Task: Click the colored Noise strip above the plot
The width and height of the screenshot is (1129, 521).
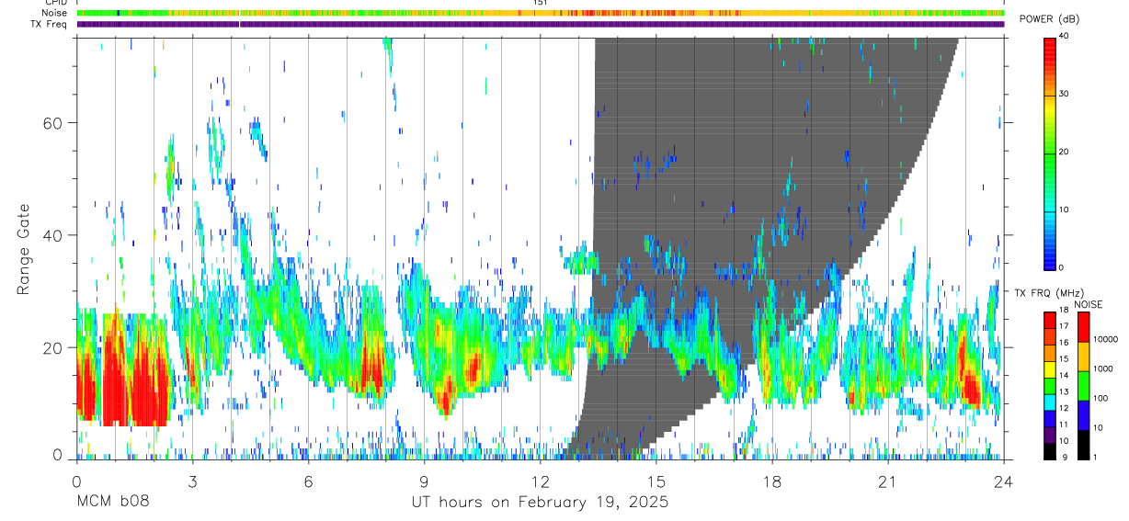Action: (541, 13)
